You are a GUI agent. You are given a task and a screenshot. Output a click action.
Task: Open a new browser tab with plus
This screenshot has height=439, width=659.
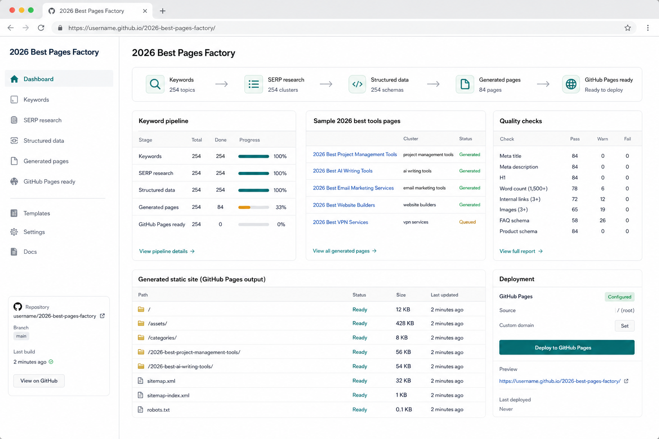coord(163,11)
